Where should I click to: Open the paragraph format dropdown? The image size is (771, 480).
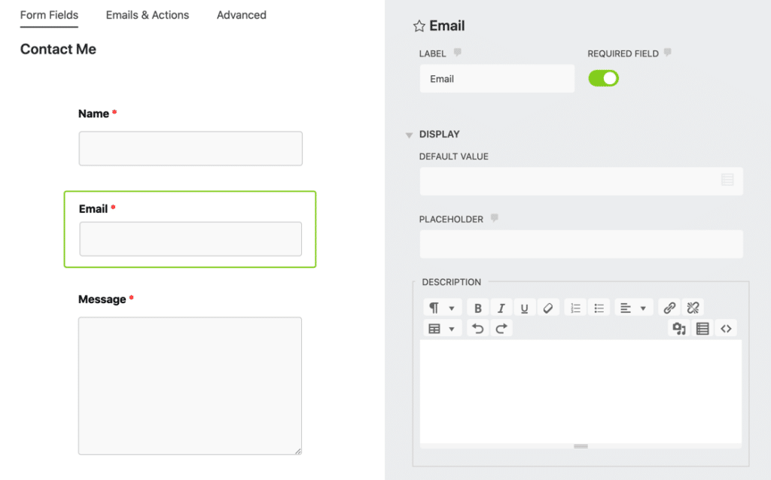pos(442,307)
